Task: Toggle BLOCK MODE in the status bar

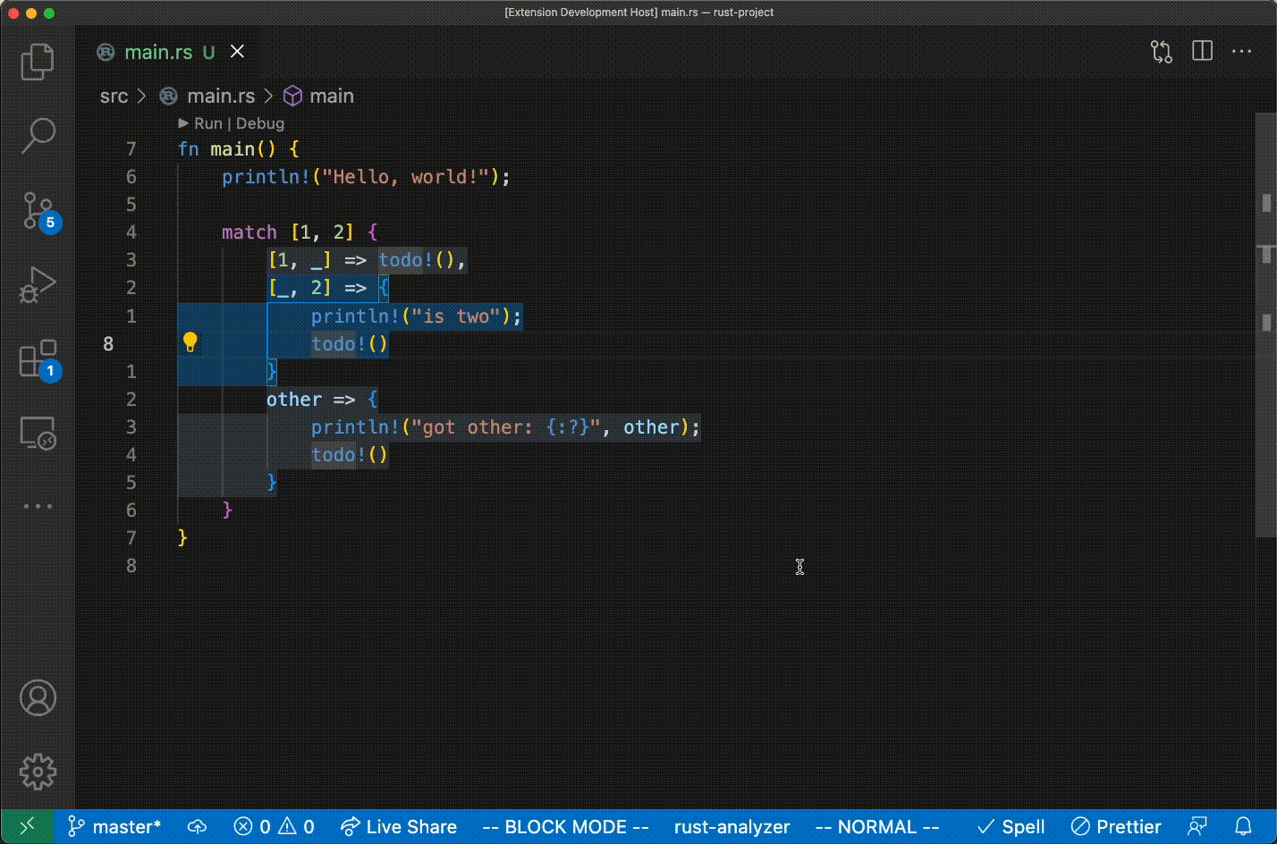Action: point(564,826)
